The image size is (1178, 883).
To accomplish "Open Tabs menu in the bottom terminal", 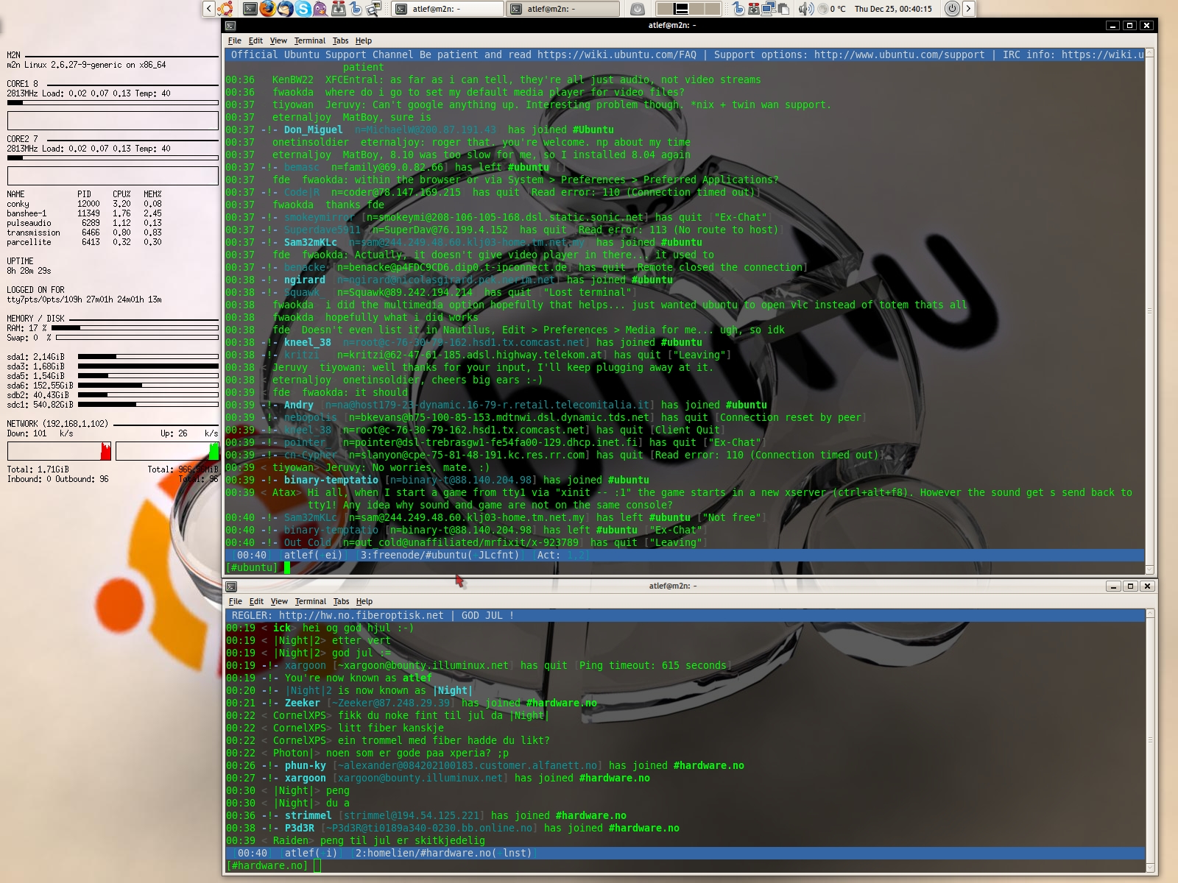I will [x=341, y=601].
